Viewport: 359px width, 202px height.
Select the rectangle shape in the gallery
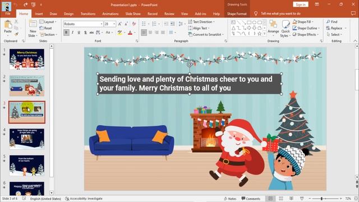(249, 22)
